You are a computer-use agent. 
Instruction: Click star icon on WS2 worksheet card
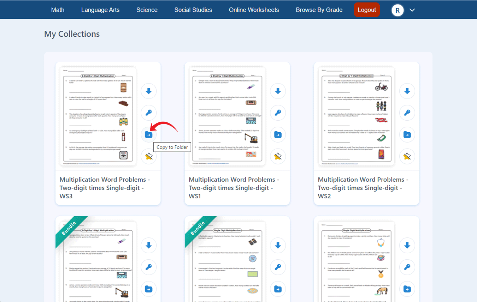(407, 156)
